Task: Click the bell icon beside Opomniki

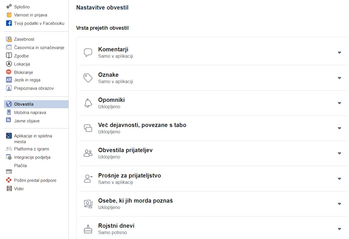Action: pyautogui.click(x=88, y=103)
